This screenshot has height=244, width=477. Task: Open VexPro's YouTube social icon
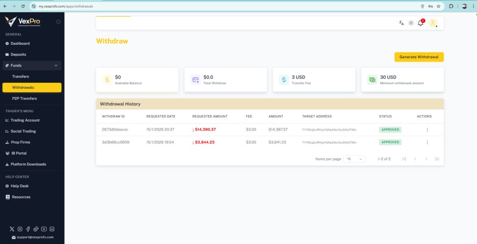coord(43,229)
